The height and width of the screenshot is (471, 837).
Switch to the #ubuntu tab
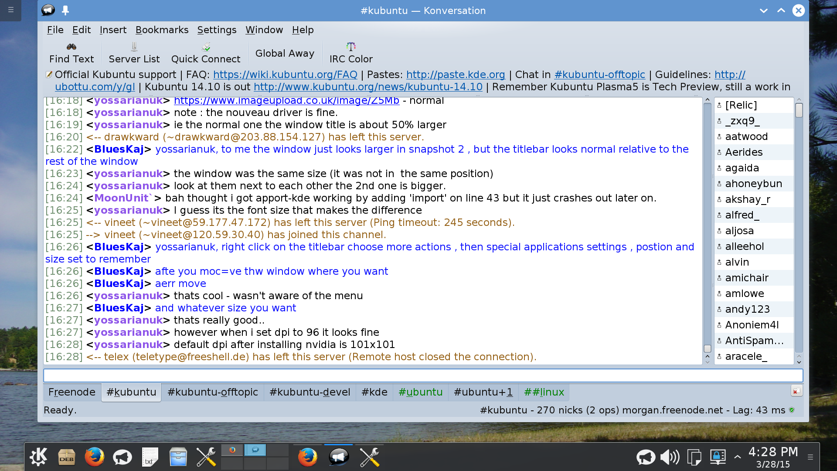[421, 392]
